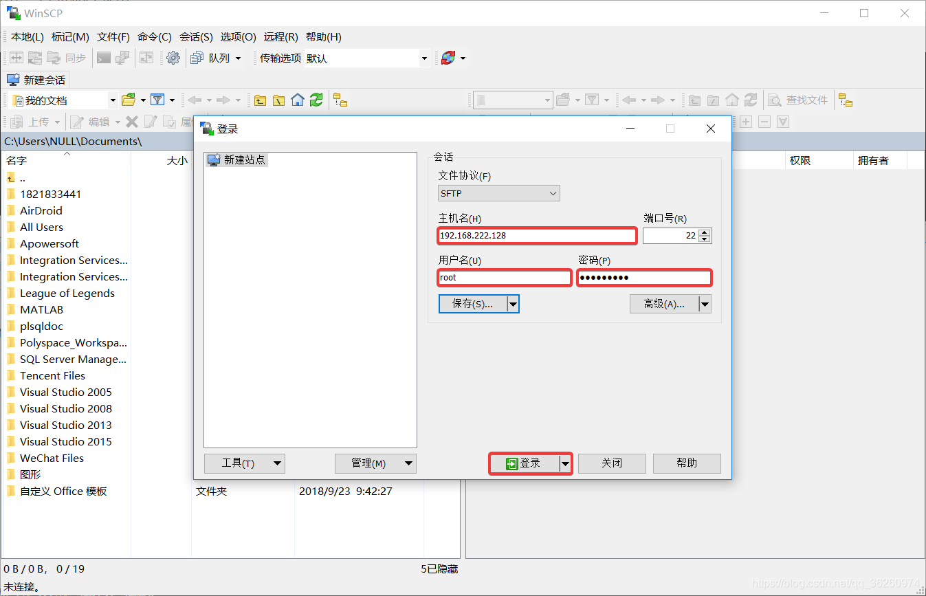Click the Close (关闭) button in login dialog
926x596 pixels.
612,463
